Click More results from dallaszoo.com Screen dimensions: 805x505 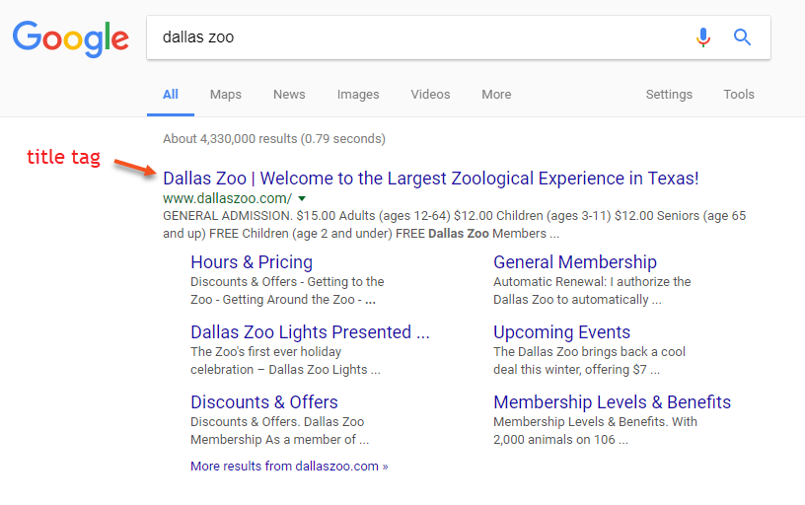(289, 467)
